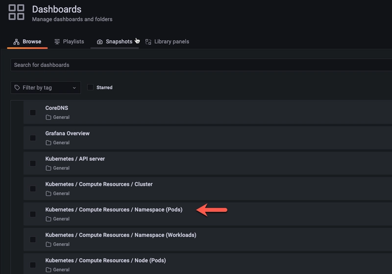Tick the Namespace (Pods) dashboard checkbox
392x274 pixels.
pyautogui.click(x=33, y=214)
